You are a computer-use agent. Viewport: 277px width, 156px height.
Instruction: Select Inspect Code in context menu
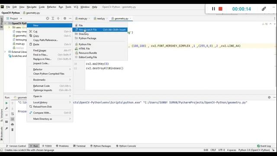coord(50,63)
